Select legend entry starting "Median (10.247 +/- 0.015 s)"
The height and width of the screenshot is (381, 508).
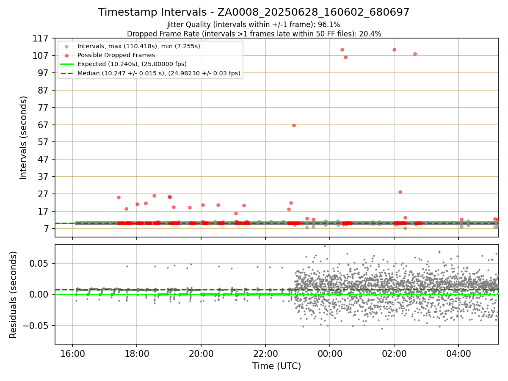point(159,73)
